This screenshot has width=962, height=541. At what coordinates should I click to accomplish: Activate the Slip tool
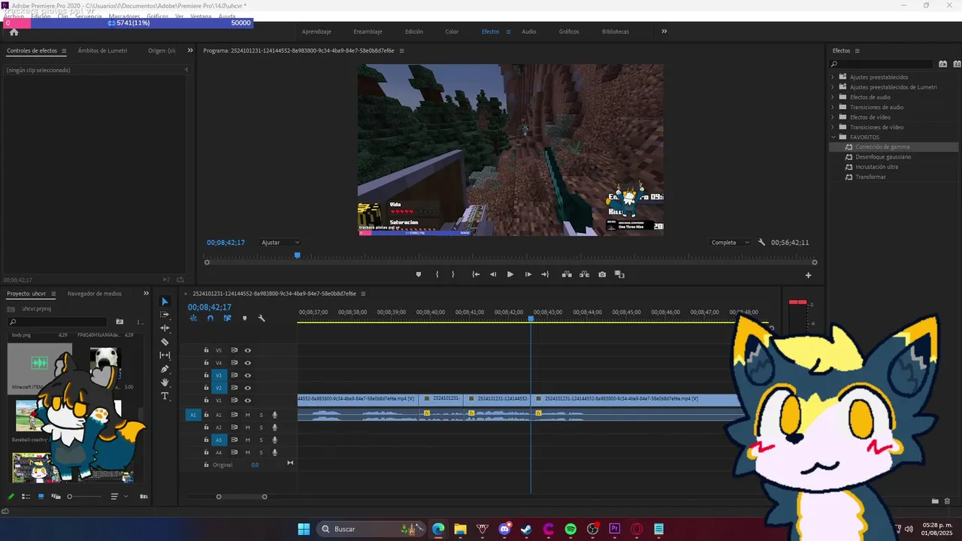pyautogui.click(x=165, y=355)
